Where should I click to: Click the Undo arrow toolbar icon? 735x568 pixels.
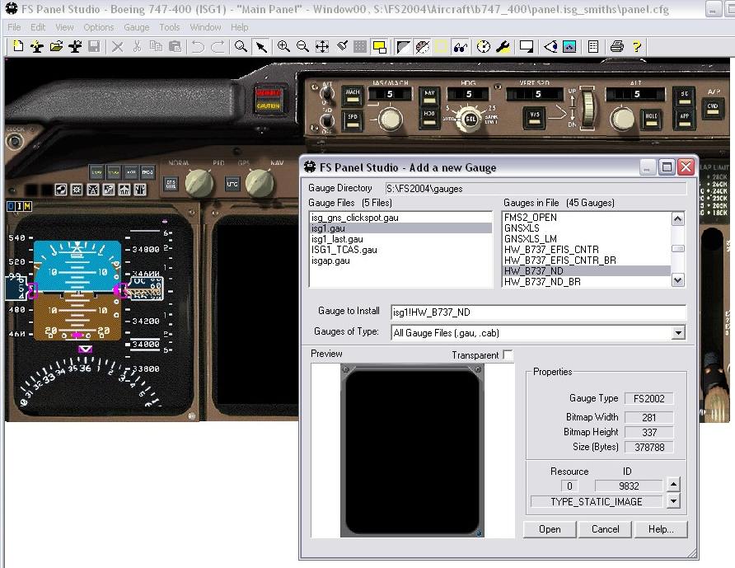click(x=199, y=46)
